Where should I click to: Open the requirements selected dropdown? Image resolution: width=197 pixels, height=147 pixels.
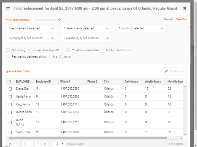coord(31,29)
